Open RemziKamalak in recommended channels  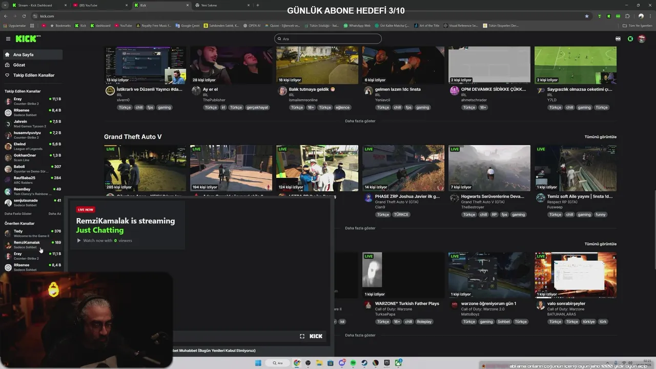point(32,244)
